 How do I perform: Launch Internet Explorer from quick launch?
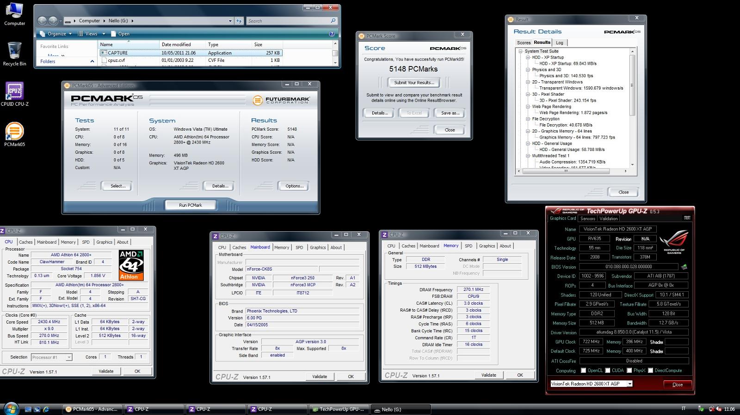click(46, 409)
